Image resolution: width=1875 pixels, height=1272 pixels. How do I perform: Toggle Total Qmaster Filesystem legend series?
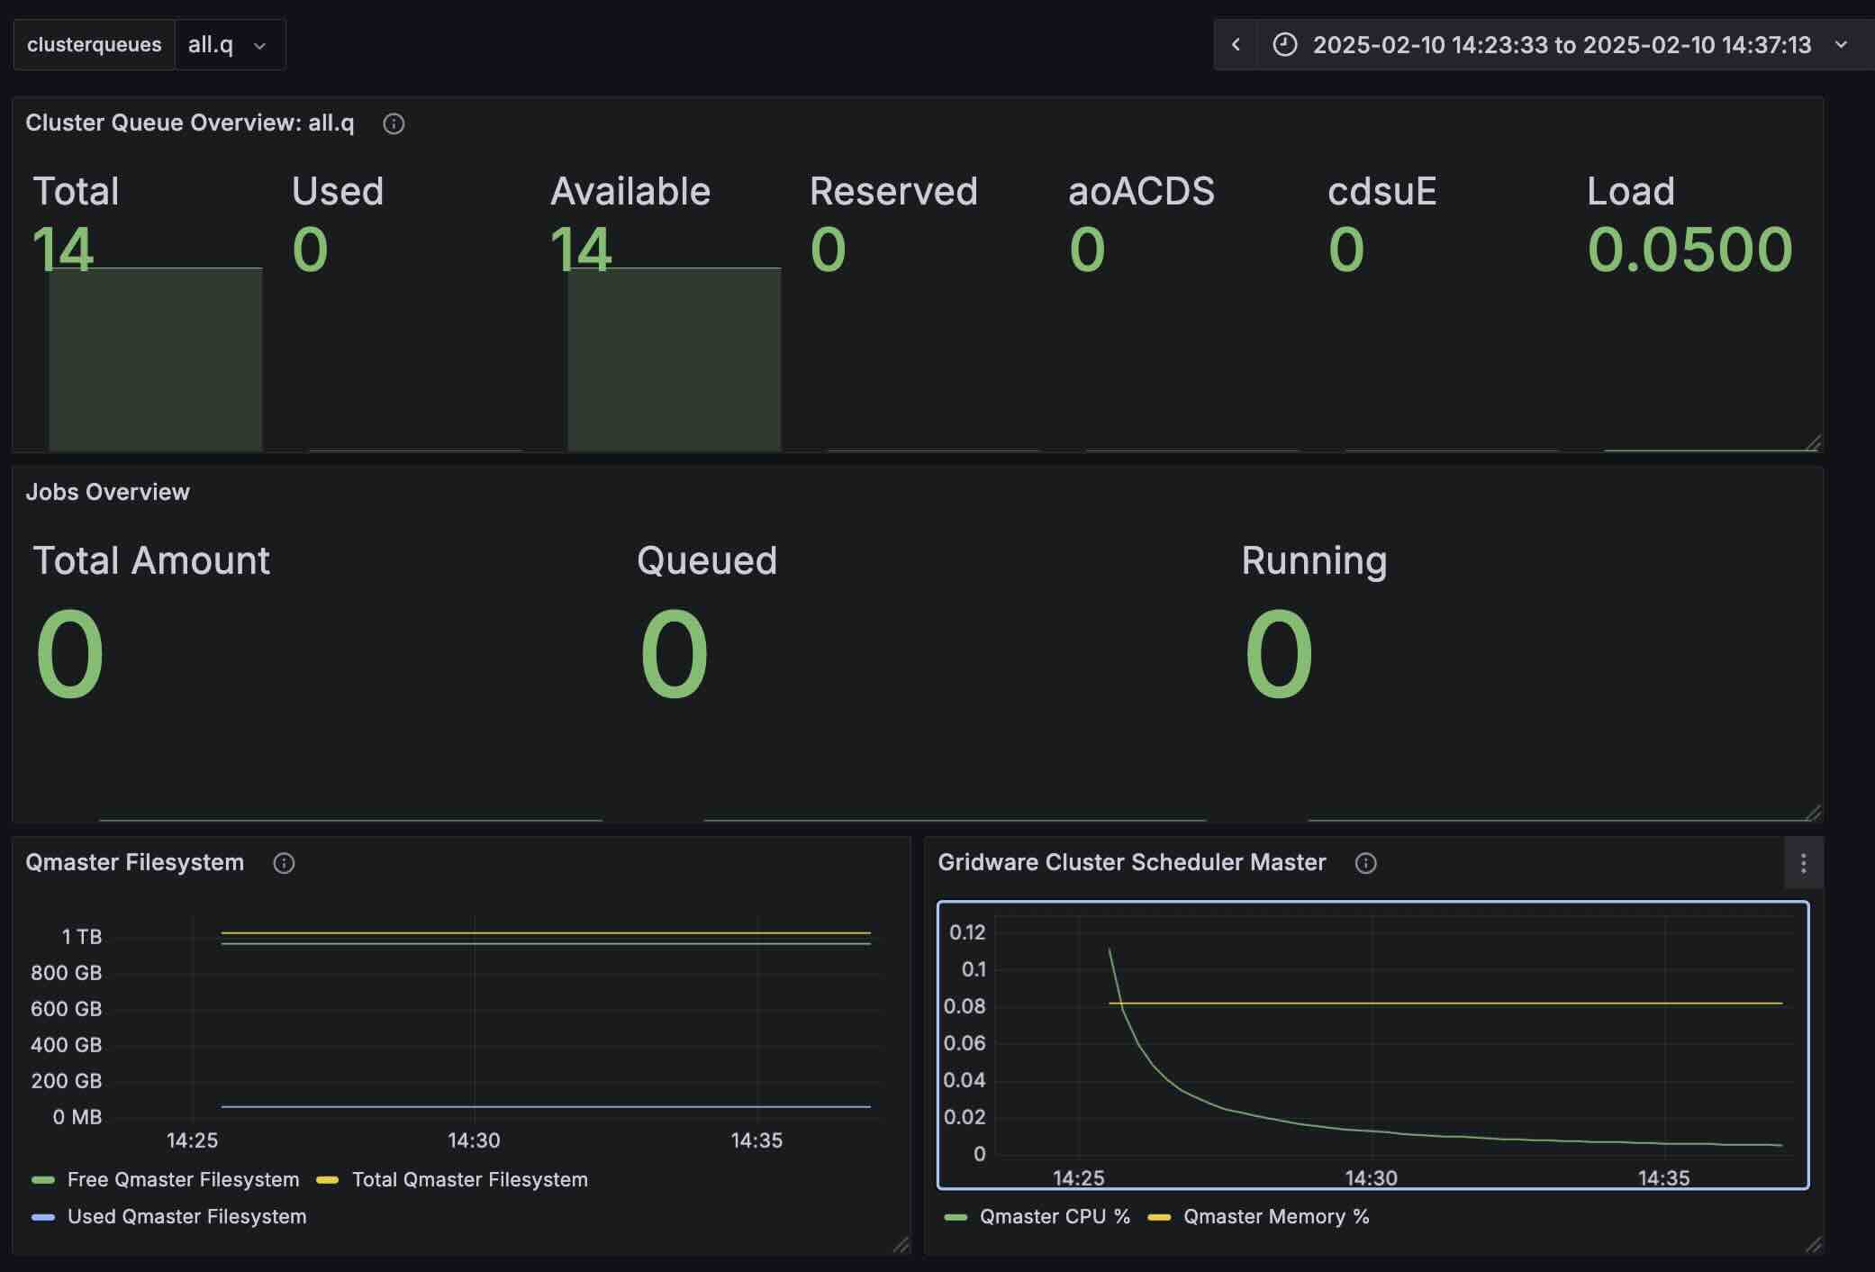(469, 1179)
